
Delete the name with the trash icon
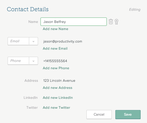click(x=111, y=22)
